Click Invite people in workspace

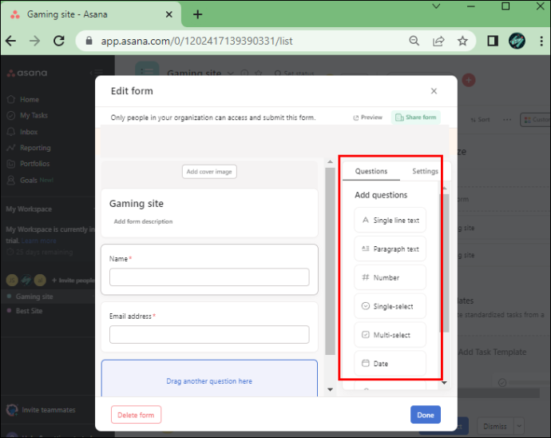tap(73, 281)
